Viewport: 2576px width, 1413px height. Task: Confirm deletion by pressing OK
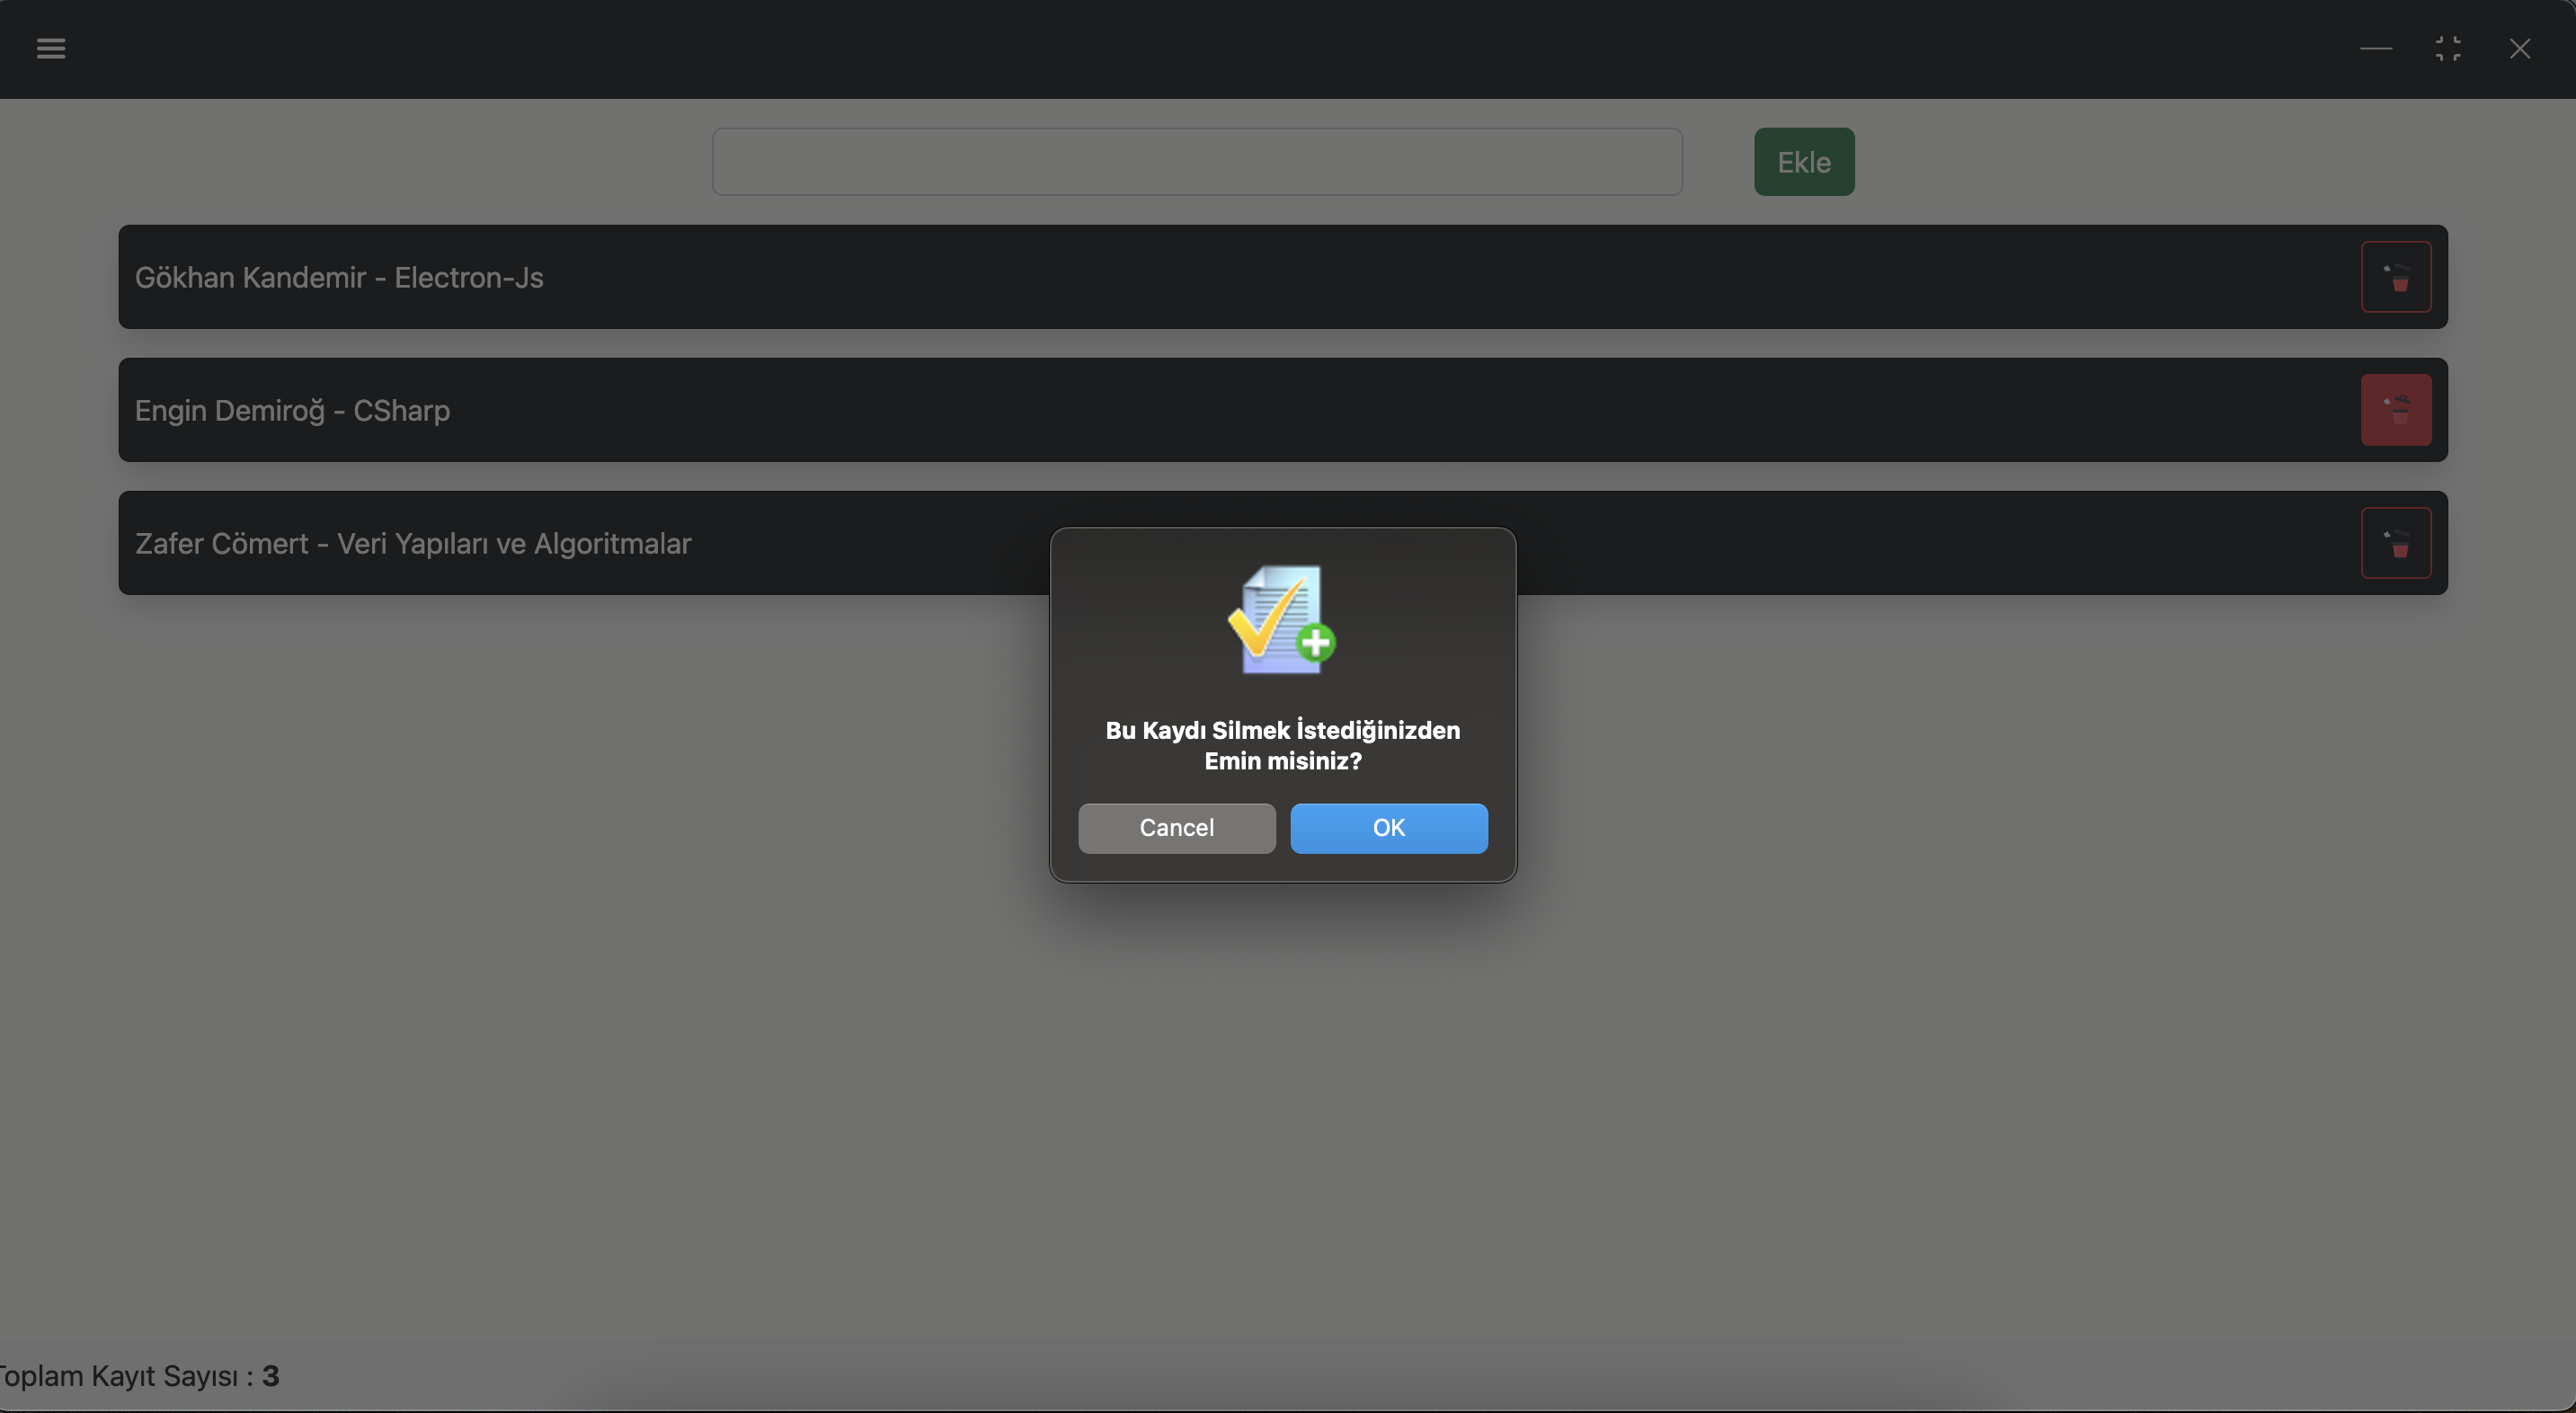coord(1388,828)
